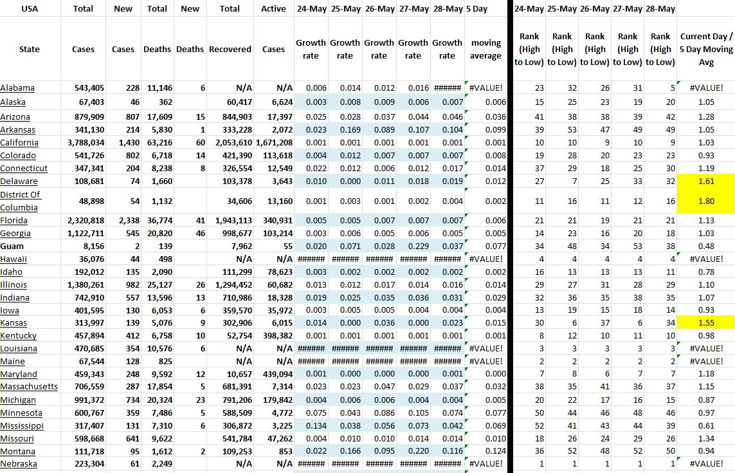Select the yellow 1.61 cell for Delaware
735x473 pixels.
(x=705, y=181)
